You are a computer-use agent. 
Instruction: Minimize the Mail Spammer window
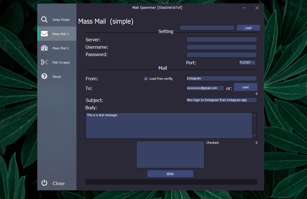click(244, 8)
